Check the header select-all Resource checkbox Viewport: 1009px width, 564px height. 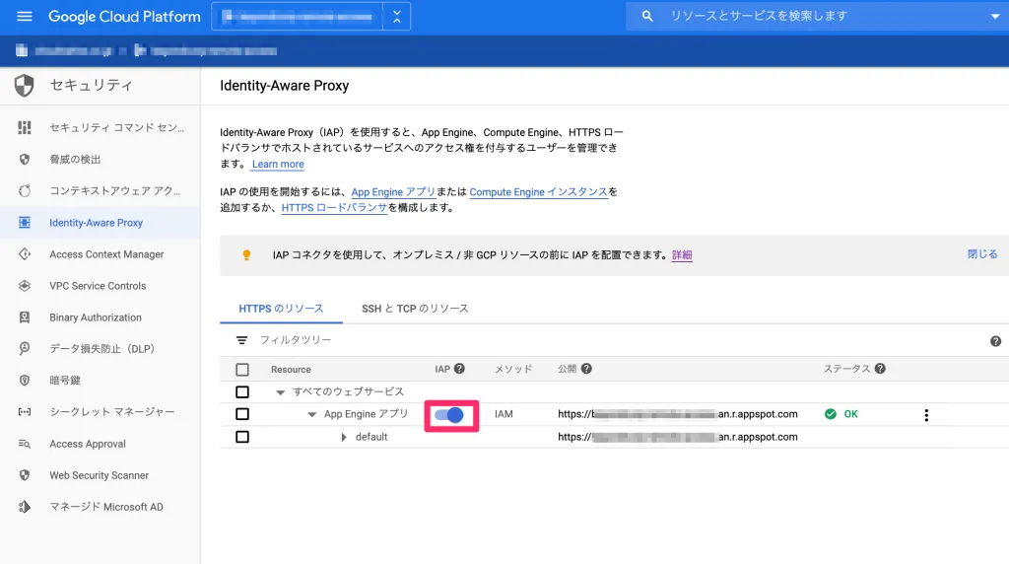click(x=242, y=370)
